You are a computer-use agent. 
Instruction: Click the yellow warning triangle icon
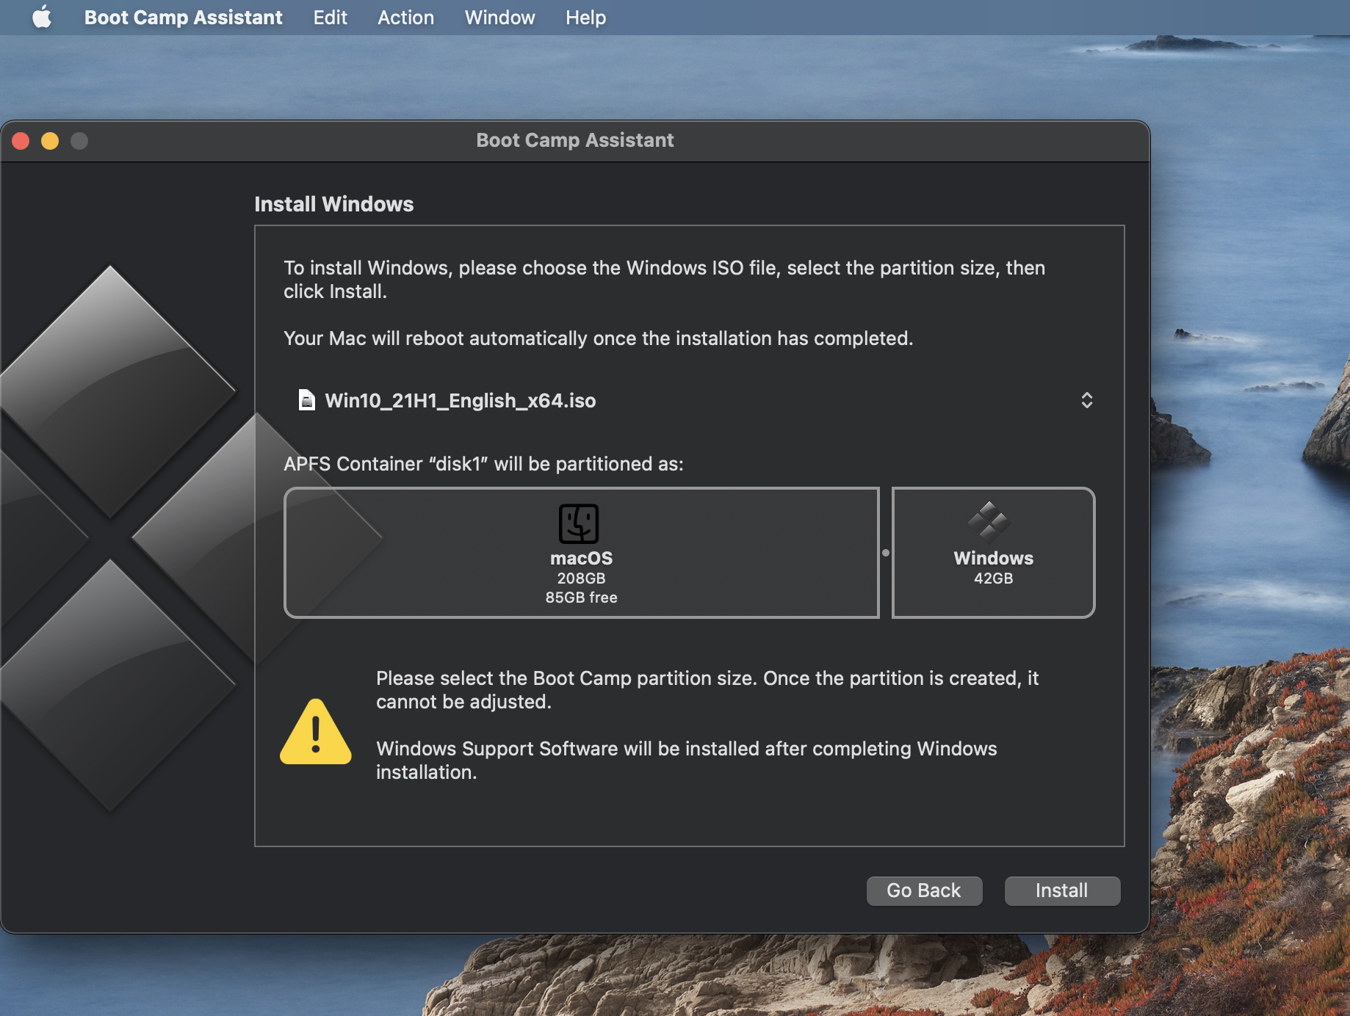click(x=316, y=732)
